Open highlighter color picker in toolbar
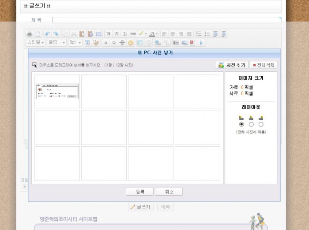309x230 pixels. [x=142, y=33]
